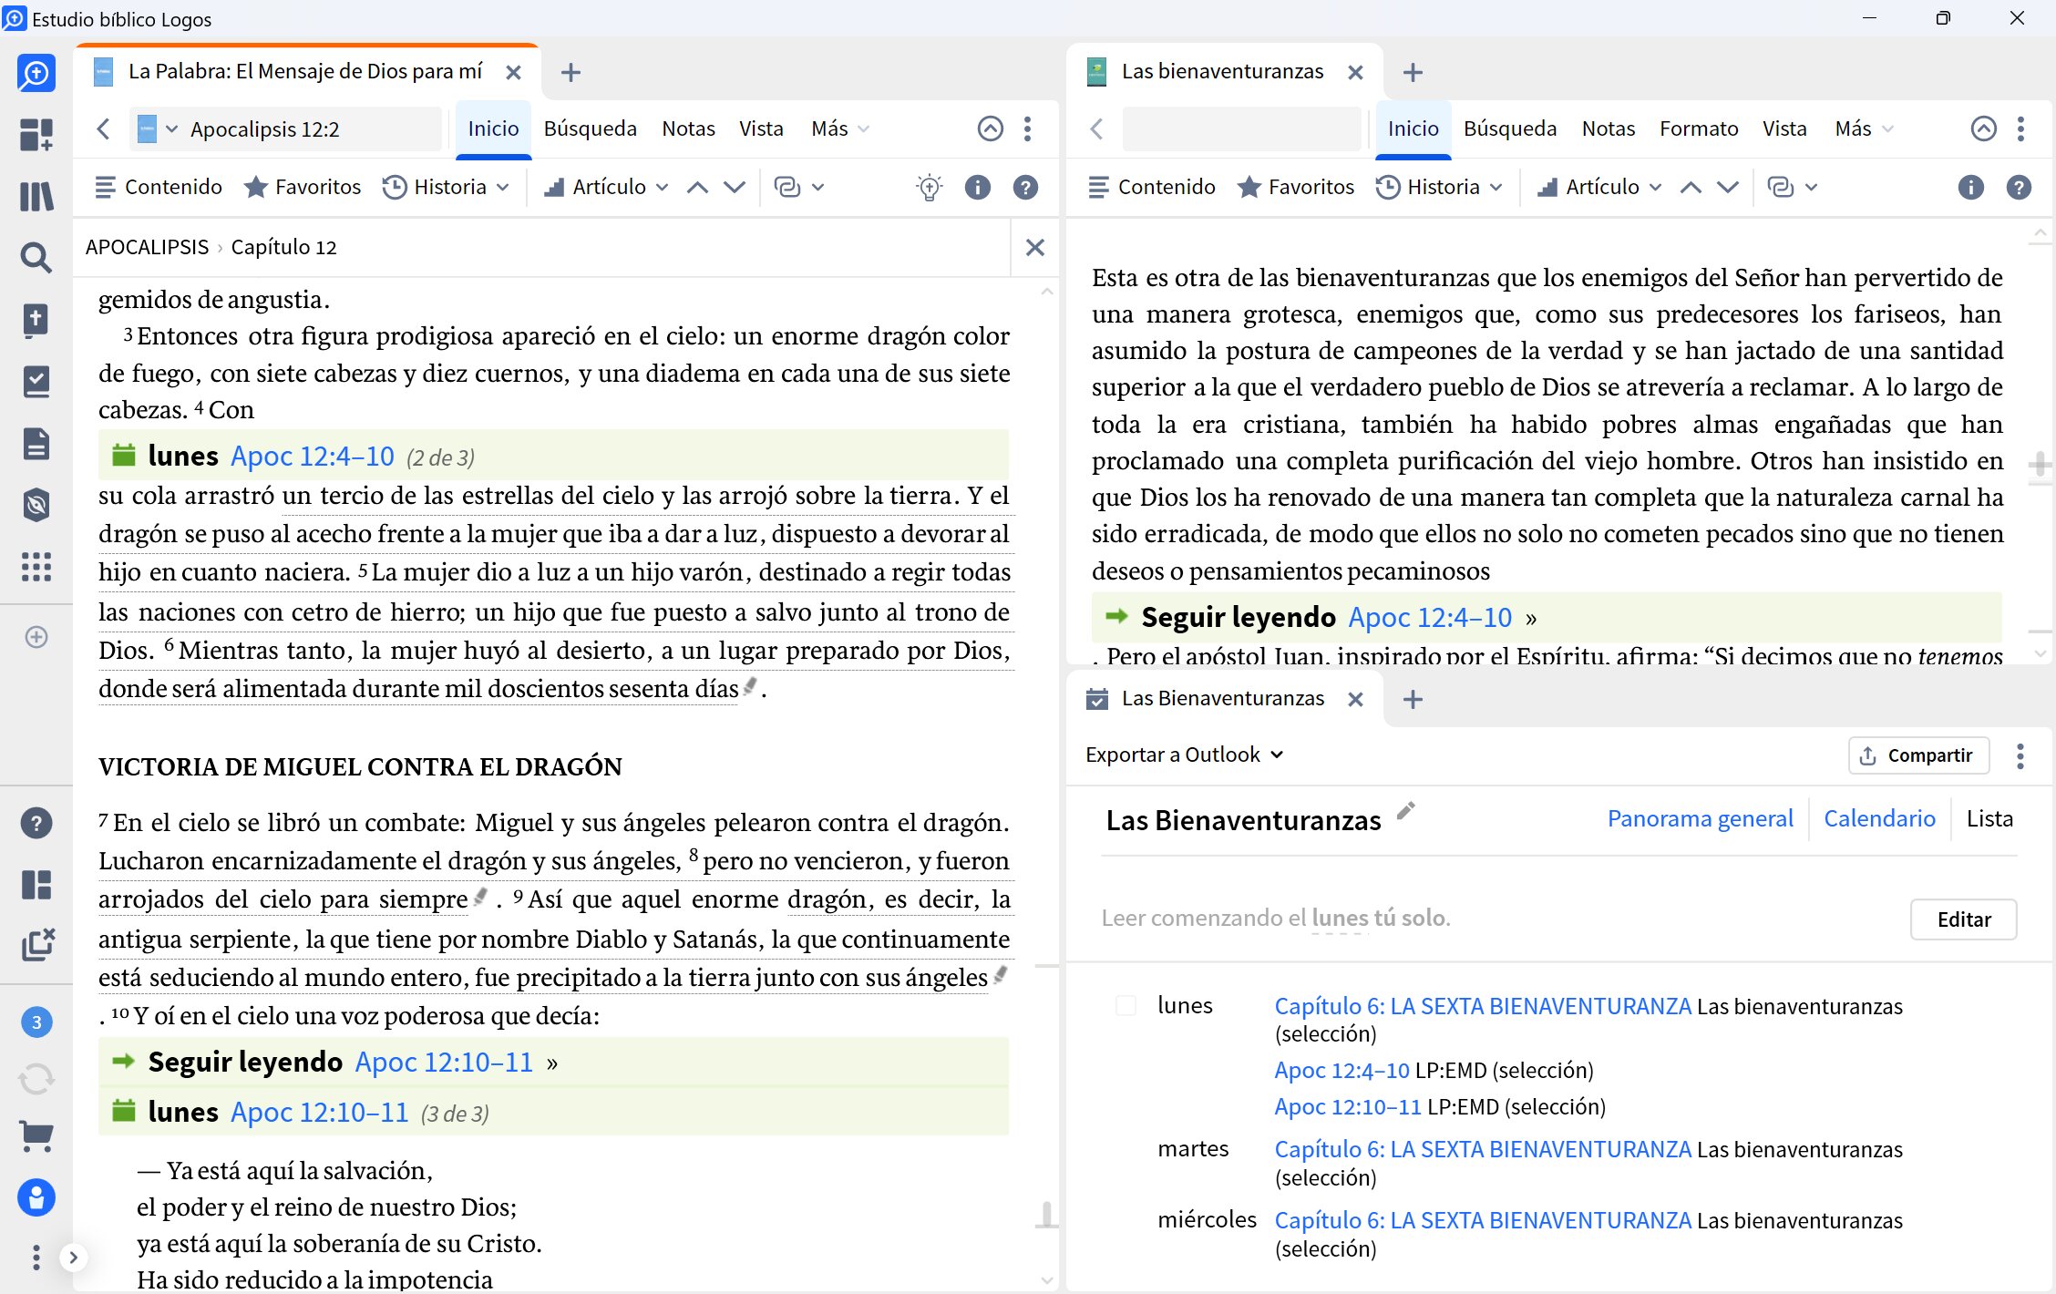Click the Compartir button
The height and width of the screenshot is (1294, 2056).
tap(1918, 755)
